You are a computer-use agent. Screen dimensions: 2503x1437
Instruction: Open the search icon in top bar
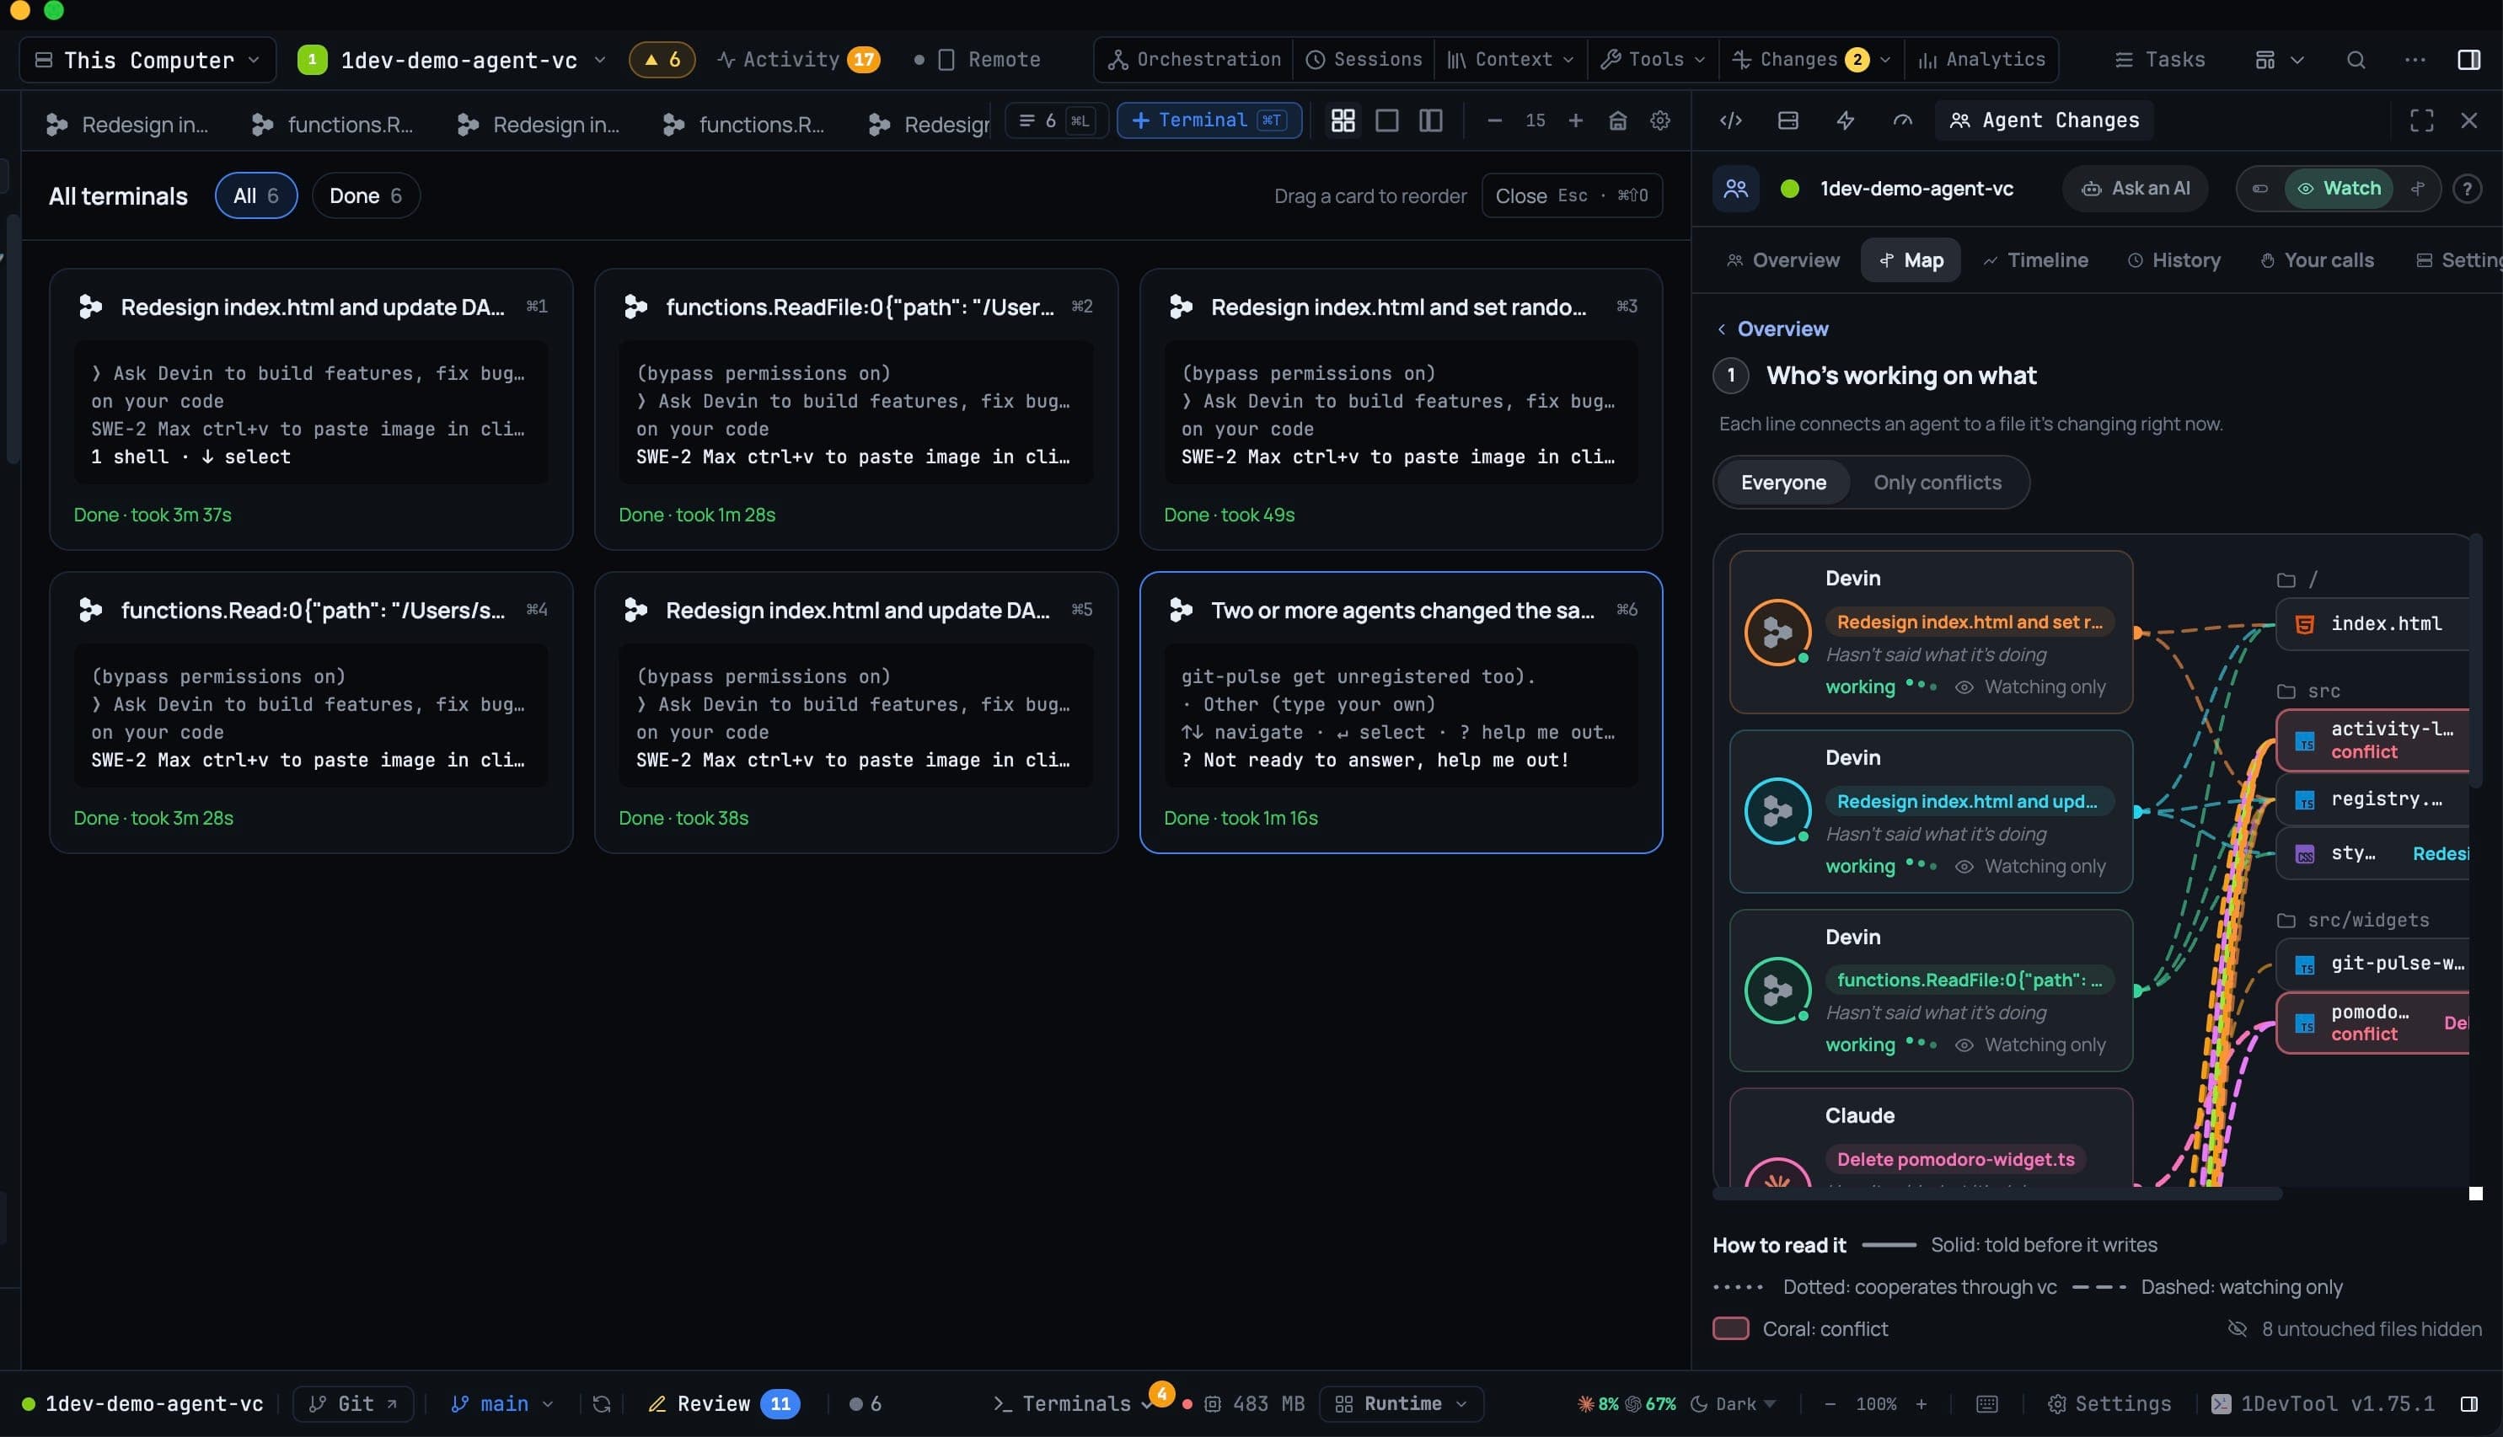point(2355,60)
